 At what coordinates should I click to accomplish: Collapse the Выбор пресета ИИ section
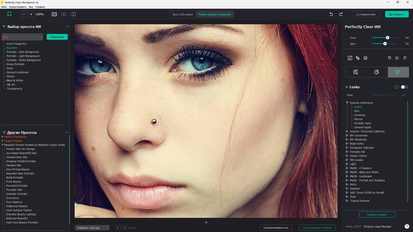coord(4,27)
